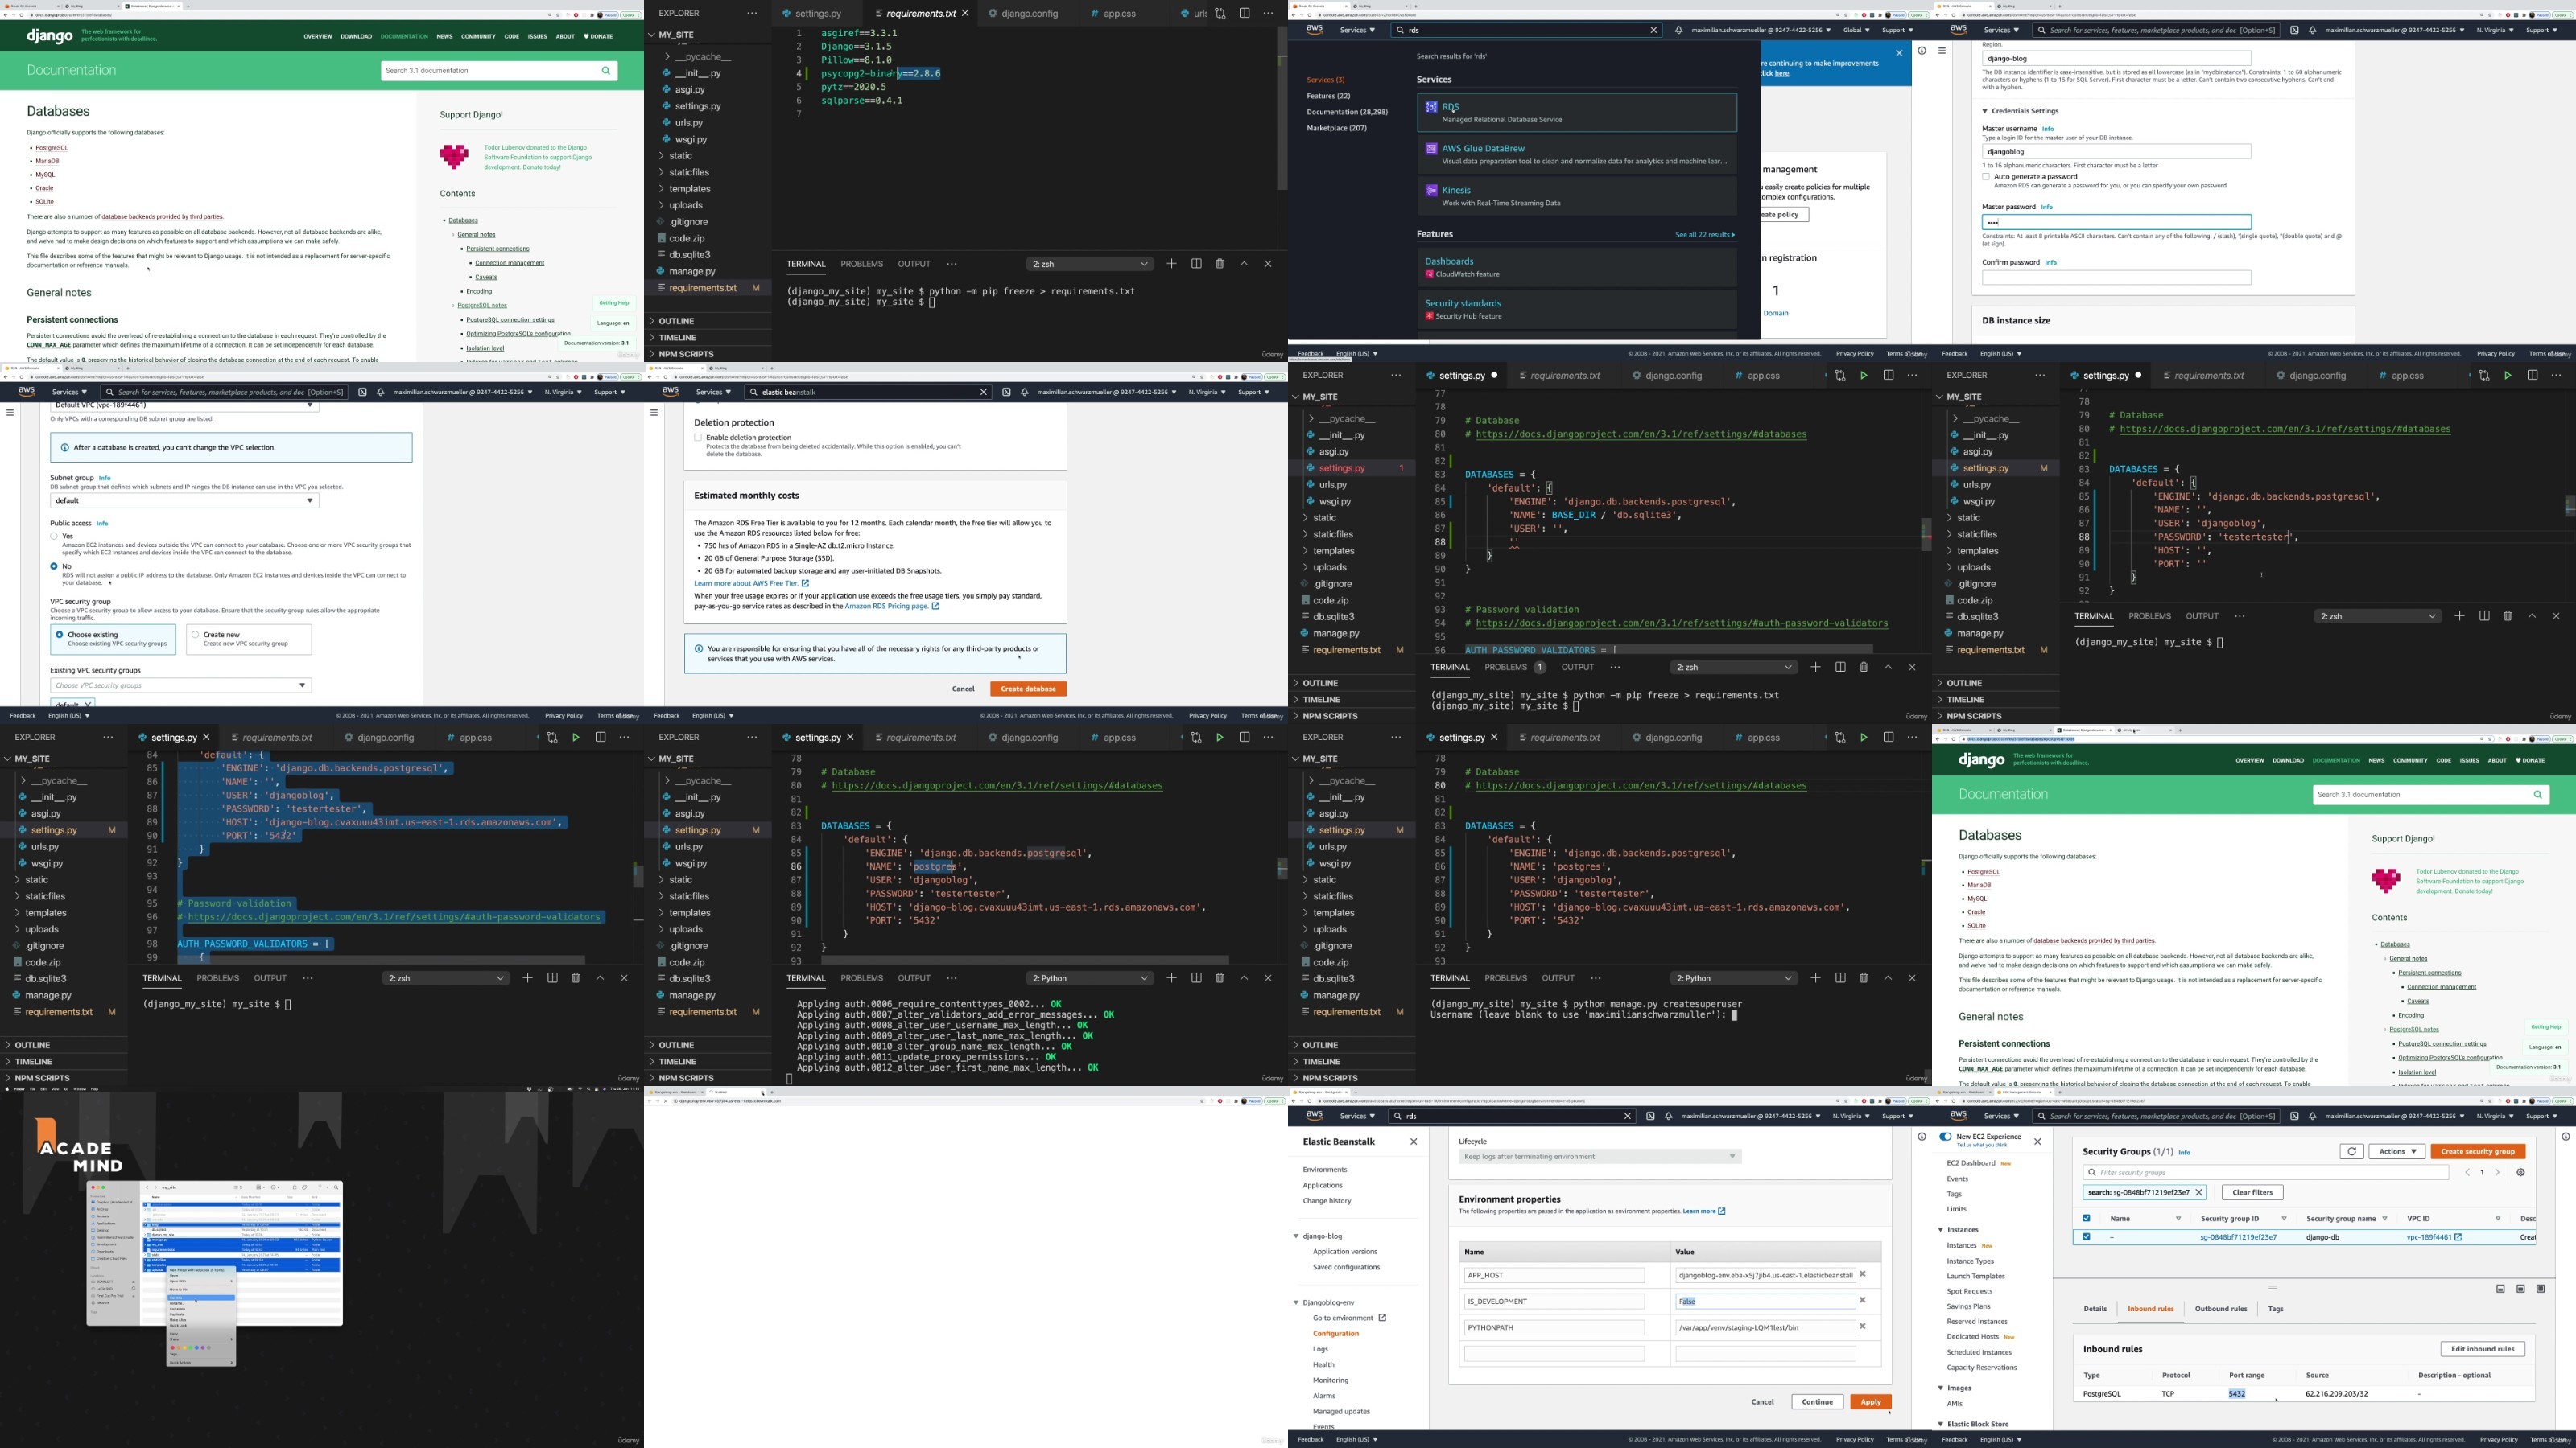This screenshot has height=1448, width=2576.
Task: Close the Elastic Beanstalk navigation pane
Action: [x=1413, y=1142]
